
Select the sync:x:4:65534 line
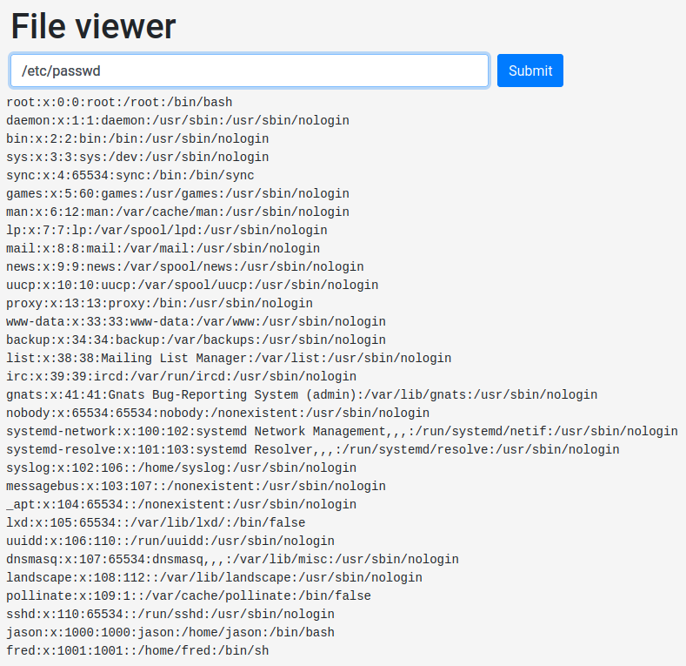(x=130, y=175)
